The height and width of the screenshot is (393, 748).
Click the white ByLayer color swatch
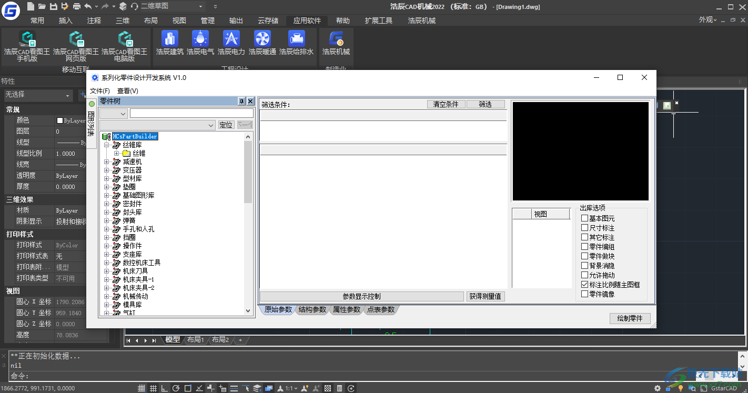60,120
